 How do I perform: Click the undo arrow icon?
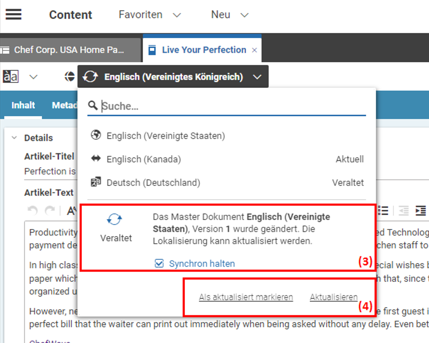[32, 210]
